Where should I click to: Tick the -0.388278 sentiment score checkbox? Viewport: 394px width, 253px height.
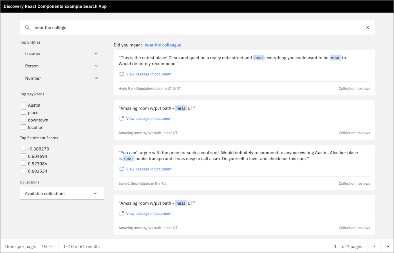(x=23, y=148)
